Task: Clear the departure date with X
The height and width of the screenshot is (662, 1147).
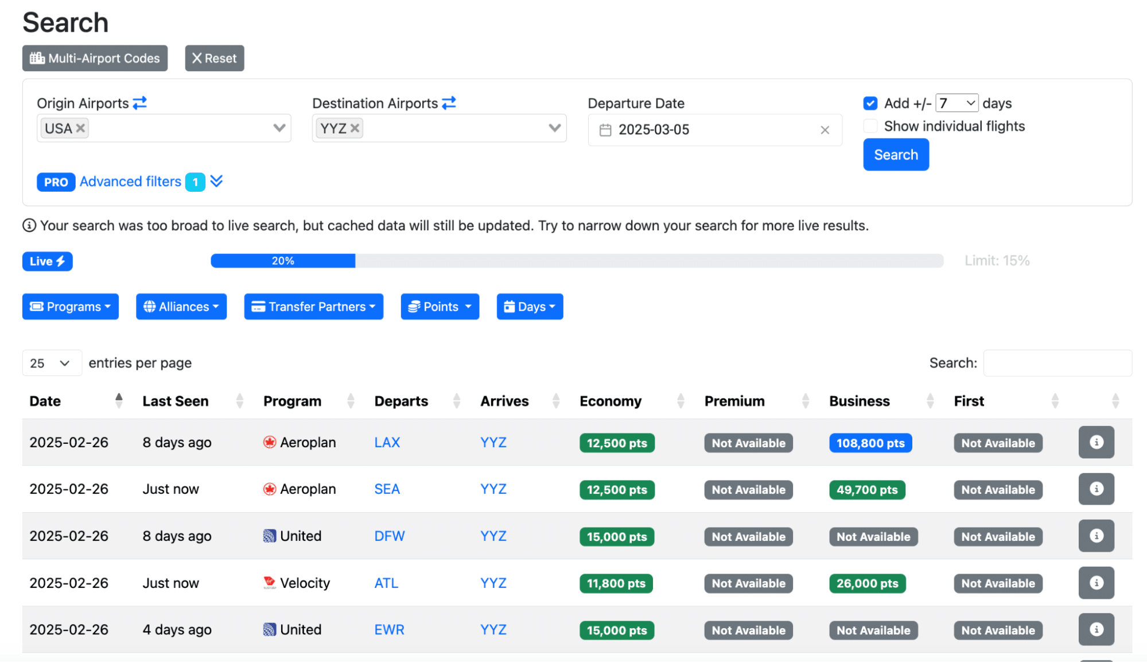Action: click(825, 130)
